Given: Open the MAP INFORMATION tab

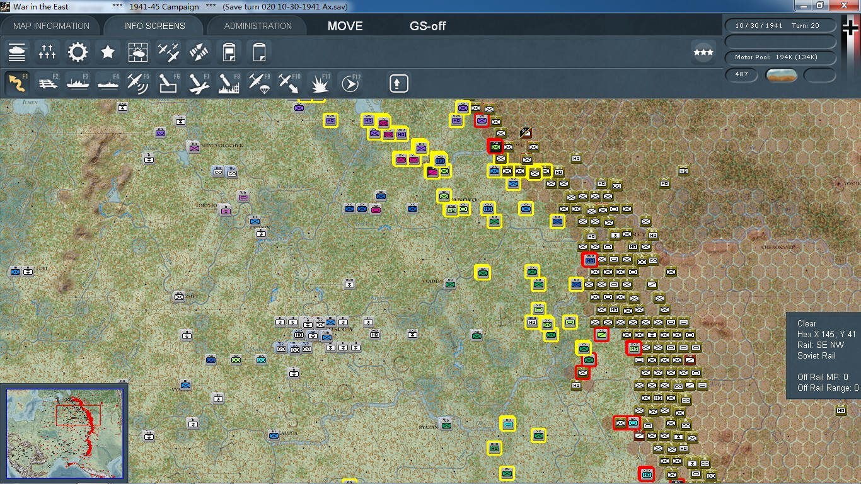Looking at the screenshot, I should click(51, 26).
